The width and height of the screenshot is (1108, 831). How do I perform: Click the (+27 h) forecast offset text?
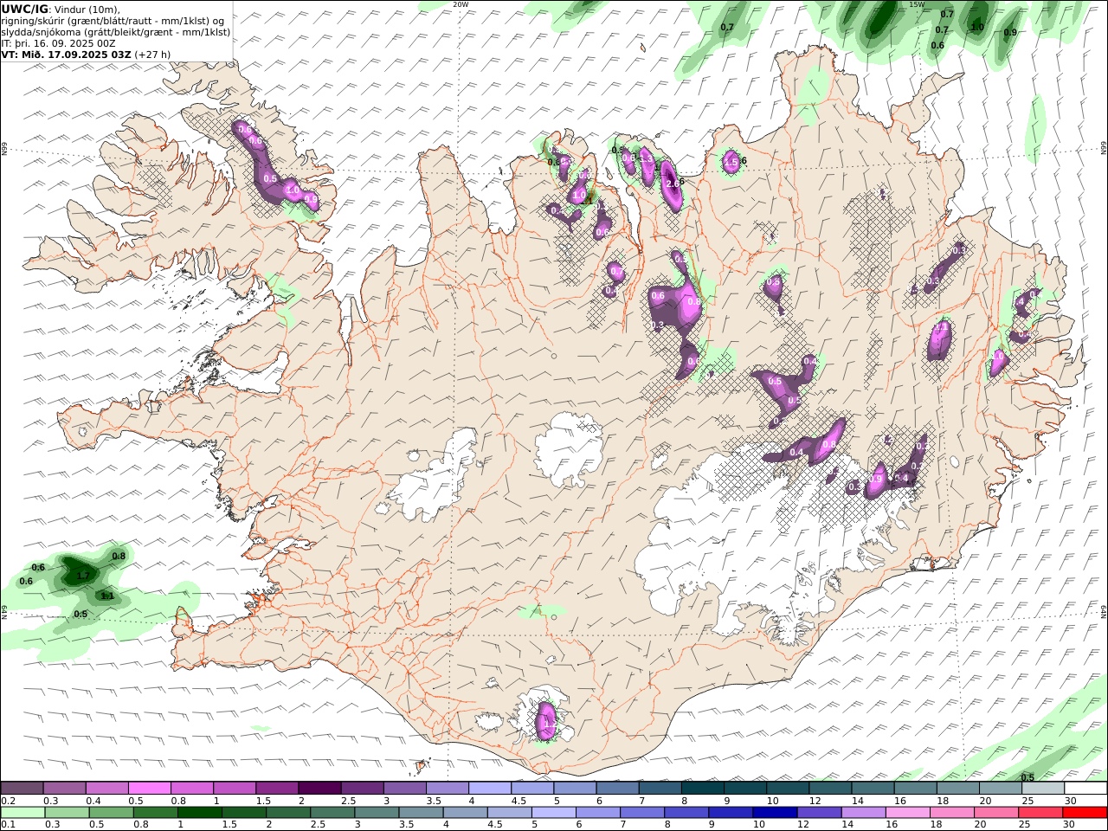(152, 54)
